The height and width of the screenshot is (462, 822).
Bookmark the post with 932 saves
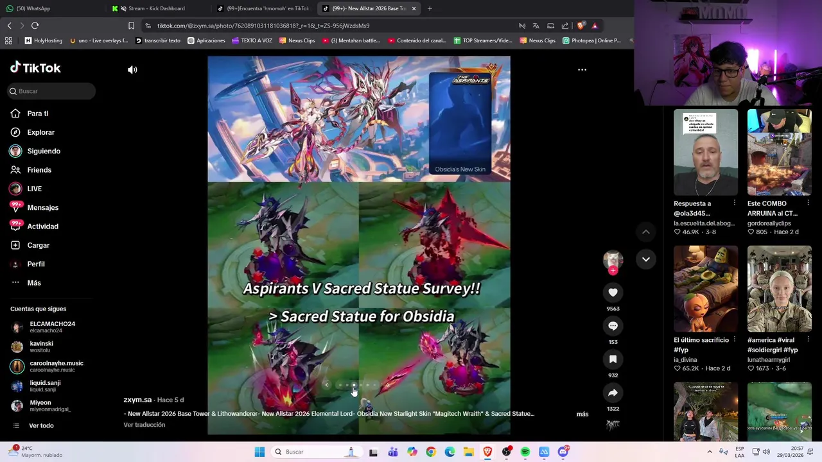point(613,359)
